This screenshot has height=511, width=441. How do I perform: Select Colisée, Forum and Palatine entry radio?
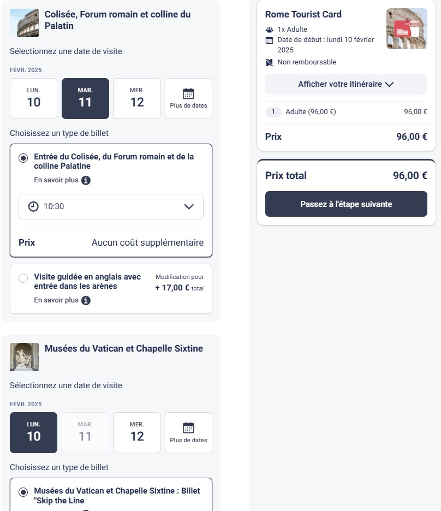pos(23,158)
